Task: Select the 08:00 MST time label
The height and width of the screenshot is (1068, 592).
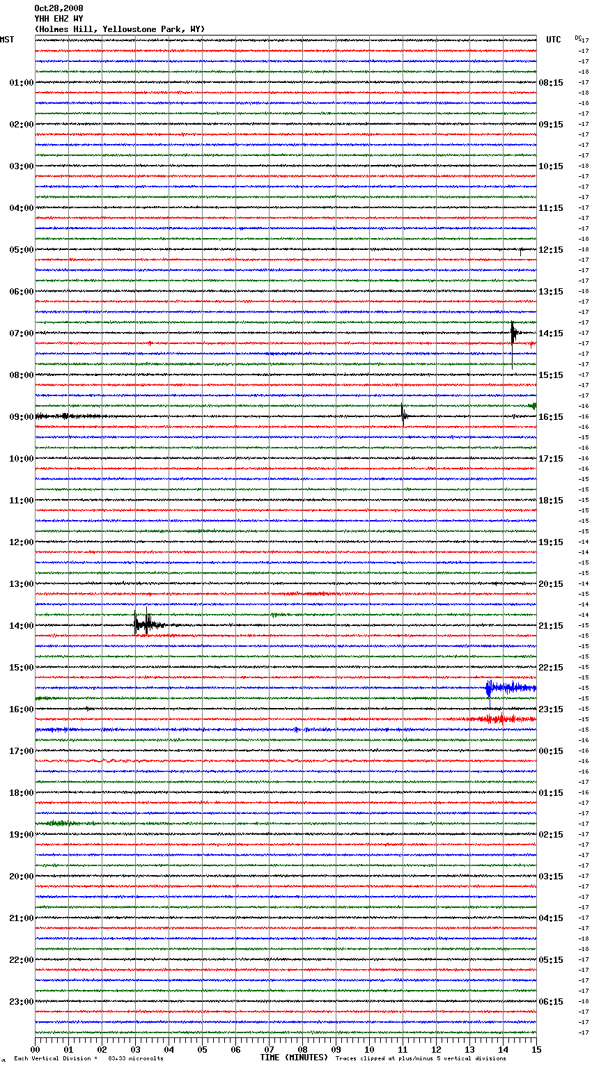Action: coord(21,375)
